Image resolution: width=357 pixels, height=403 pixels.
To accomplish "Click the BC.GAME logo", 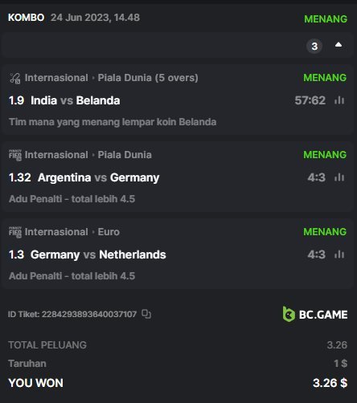I will pyautogui.click(x=315, y=315).
